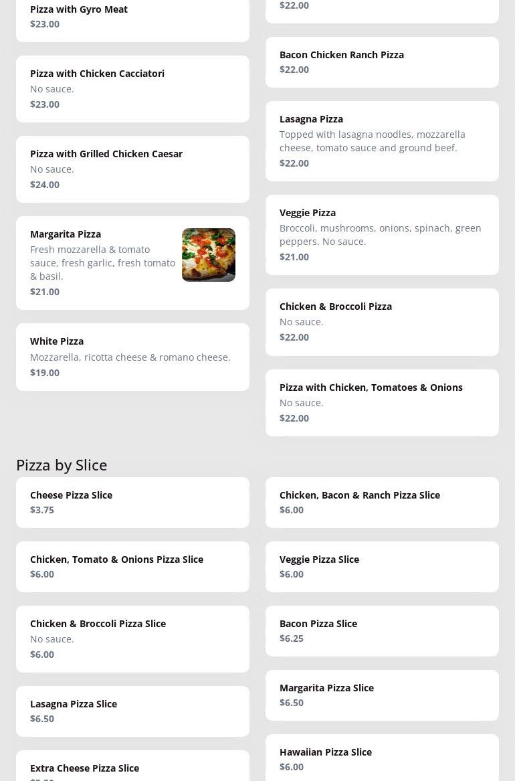The height and width of the screenshot is (781, 515).
Task: Click the Pizza by Slice section heading
Action: (x=62, y=464)
